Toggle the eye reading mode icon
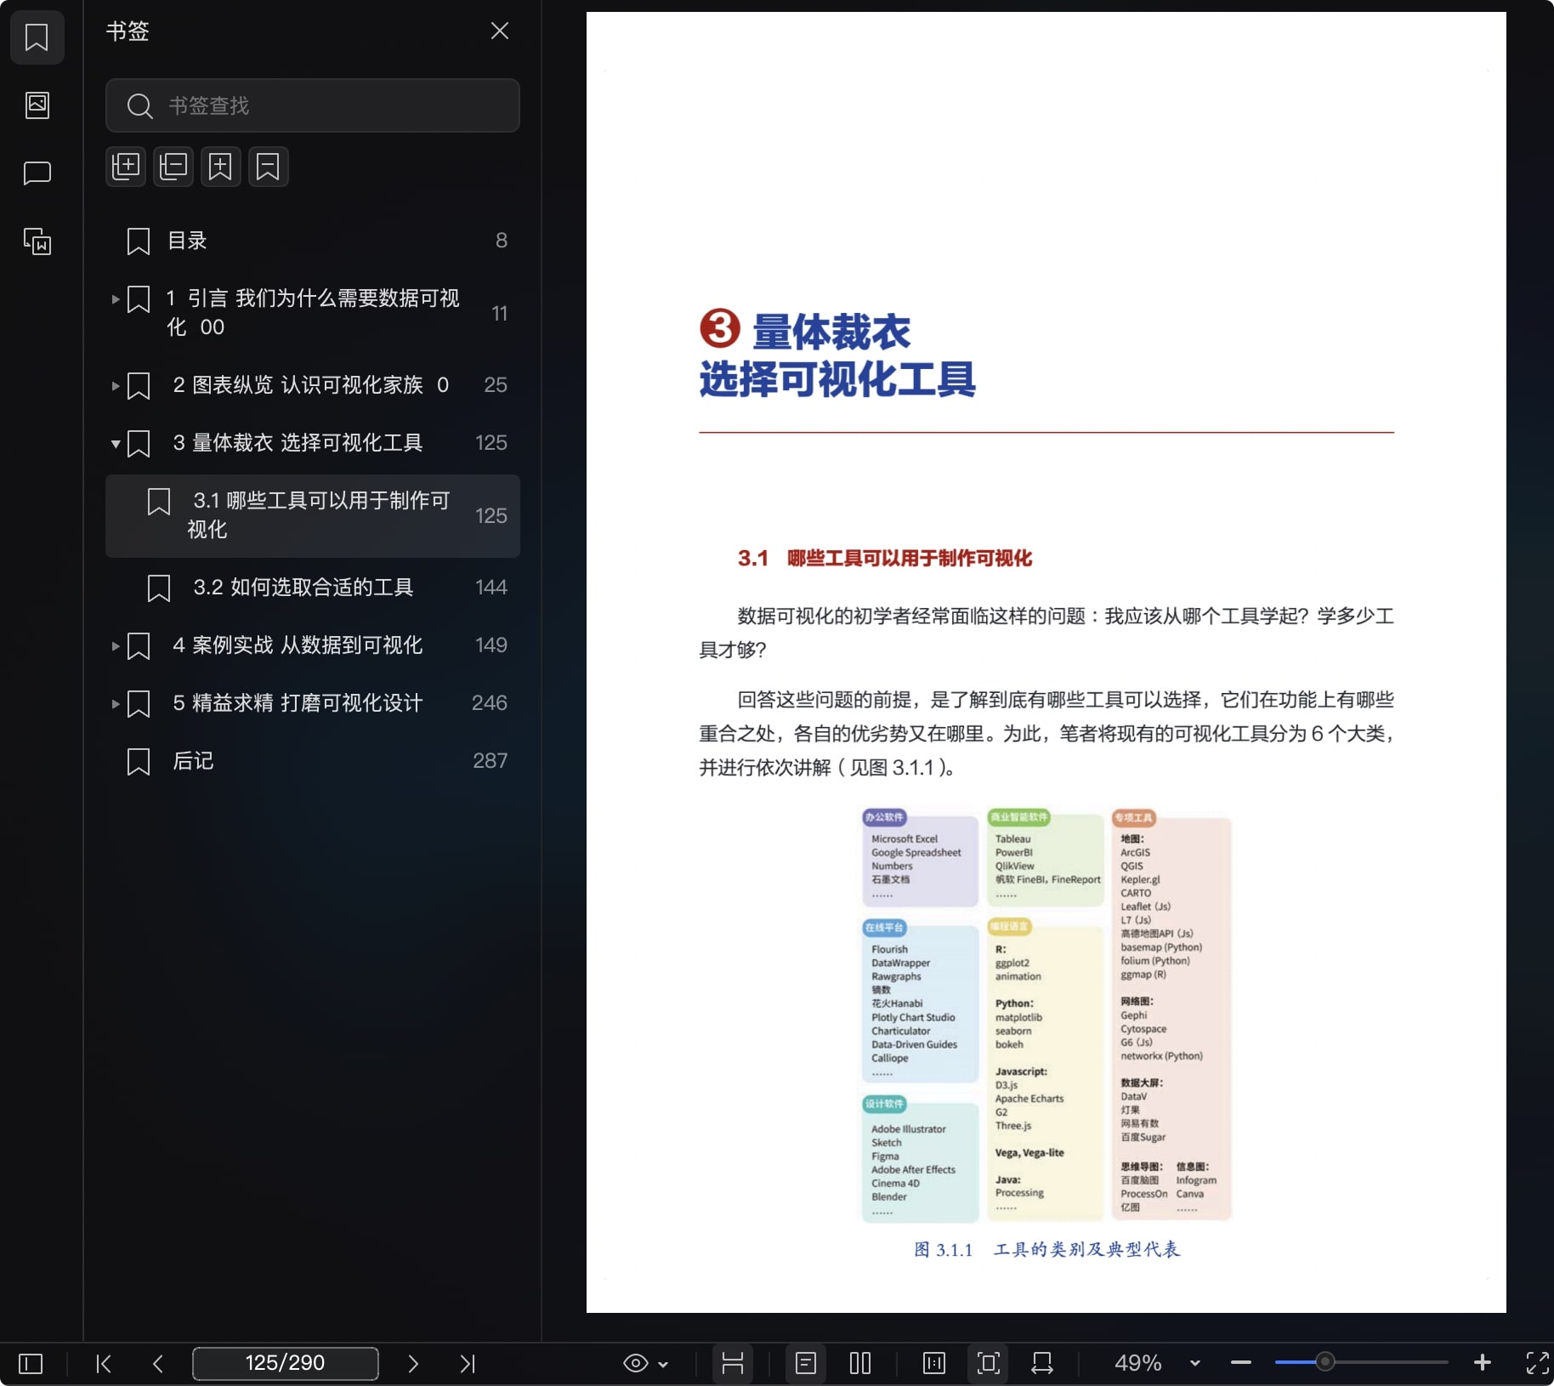 pyautogui.click(x=636, y=1364)
